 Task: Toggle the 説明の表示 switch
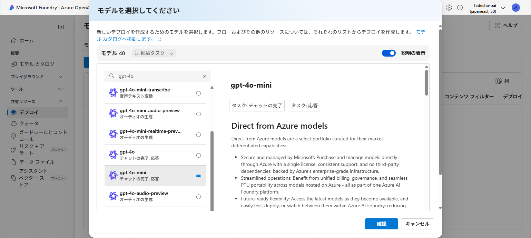click(389, 53)
